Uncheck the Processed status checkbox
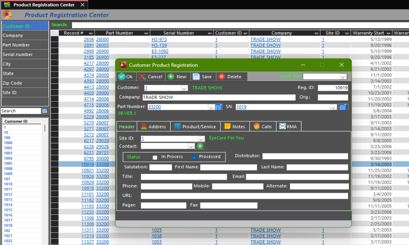Screen dimensions: 409x245 coord(195,157)
